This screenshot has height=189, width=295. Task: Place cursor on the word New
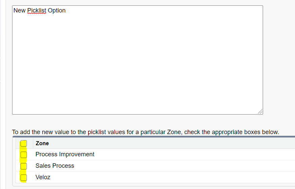point(20,10)
